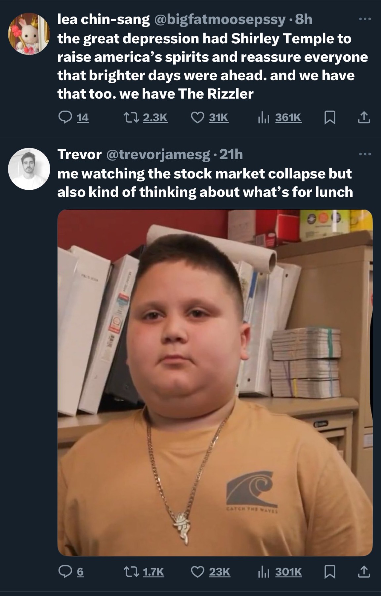Open lea chin-sang's profile picture
The width and height of the screenshot is (381, 596).
point(29,34)
